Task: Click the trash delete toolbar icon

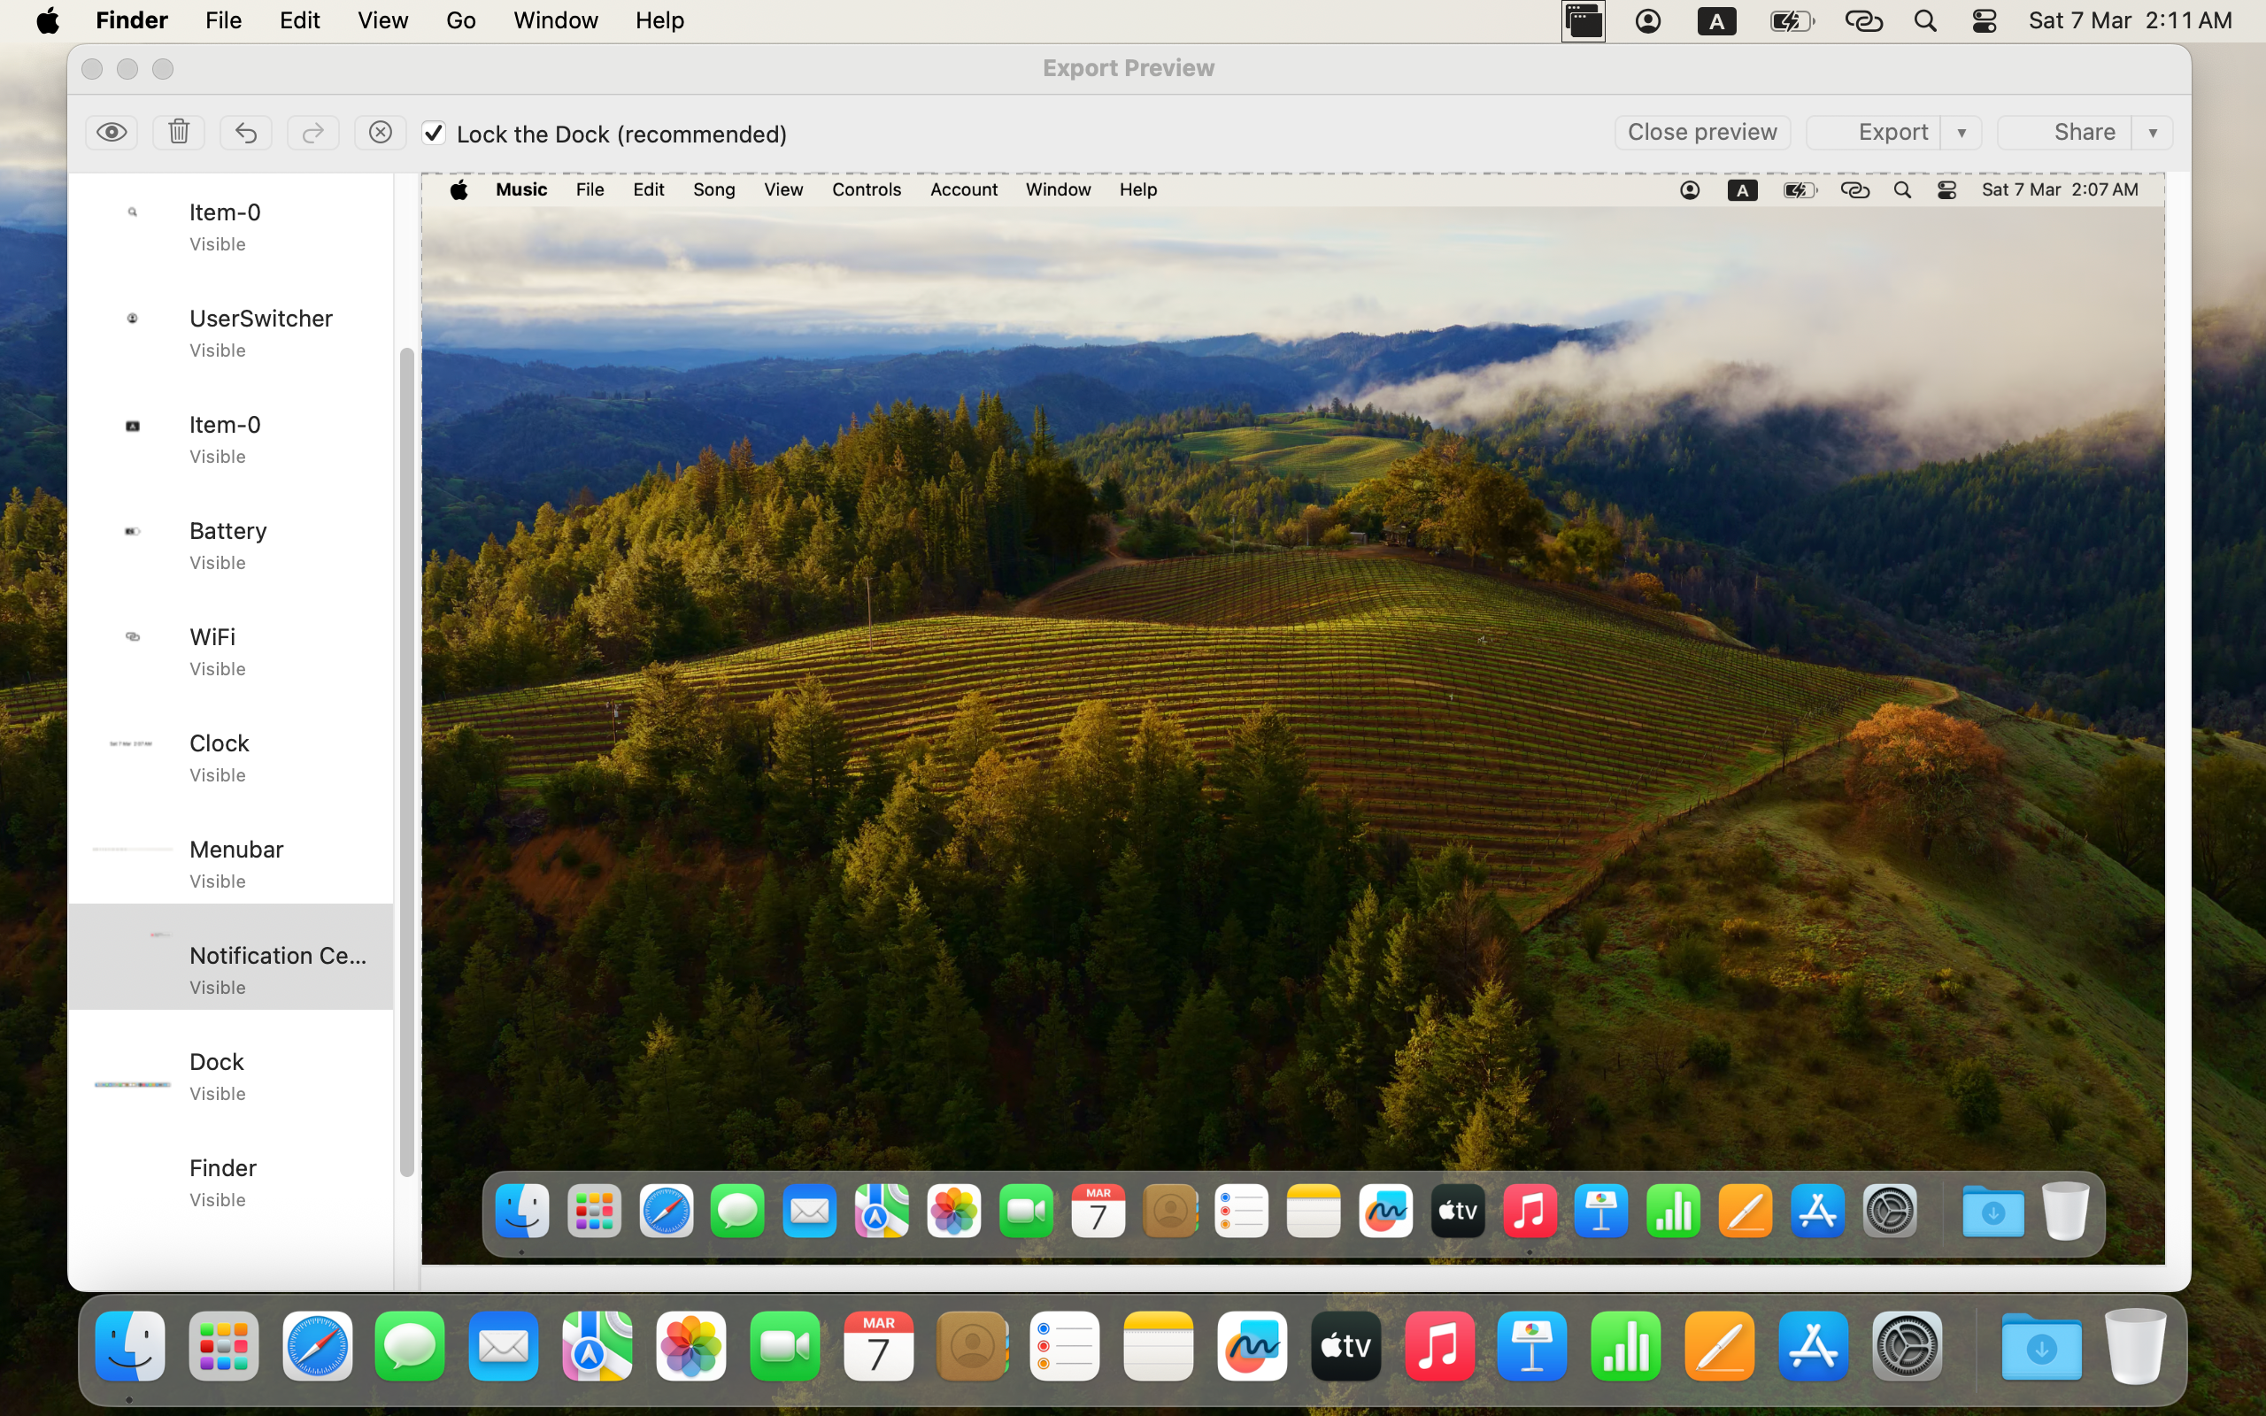Action: point(179,132)
